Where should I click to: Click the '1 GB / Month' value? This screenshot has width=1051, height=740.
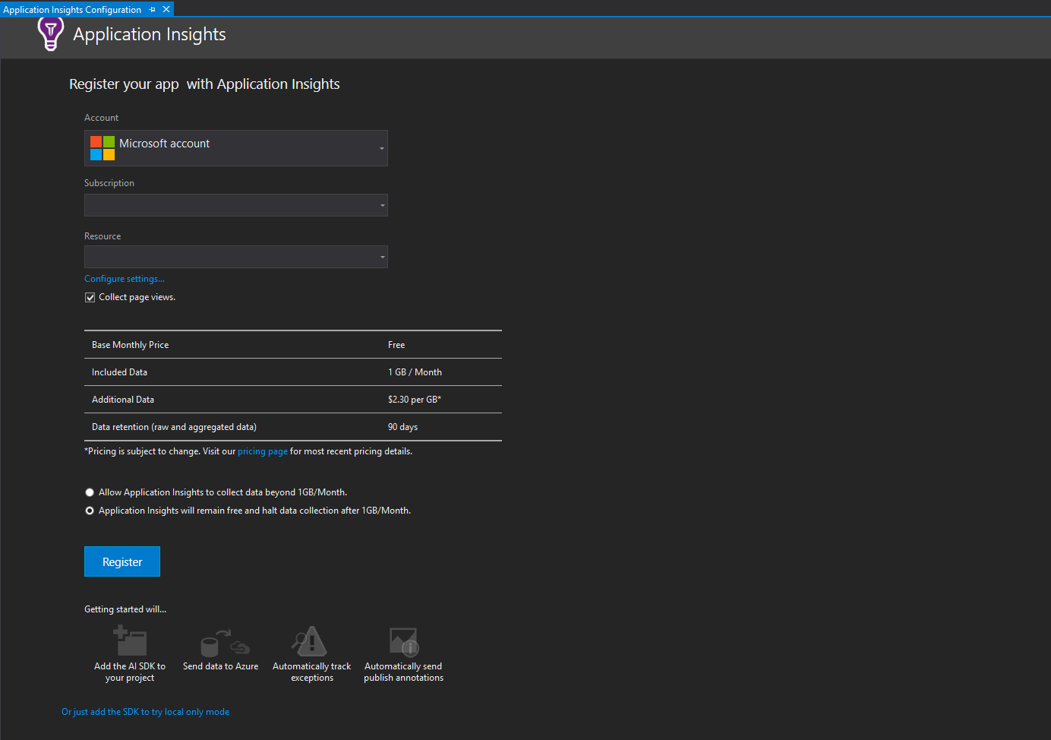(x=415, y=372)
